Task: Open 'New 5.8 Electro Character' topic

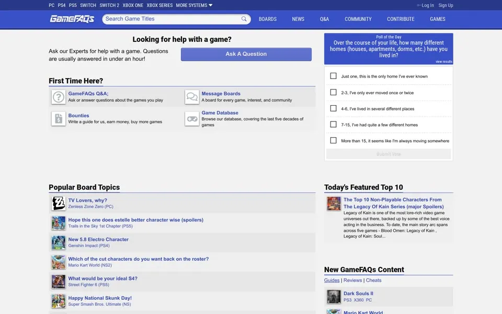Action: (x=98, y=239)
